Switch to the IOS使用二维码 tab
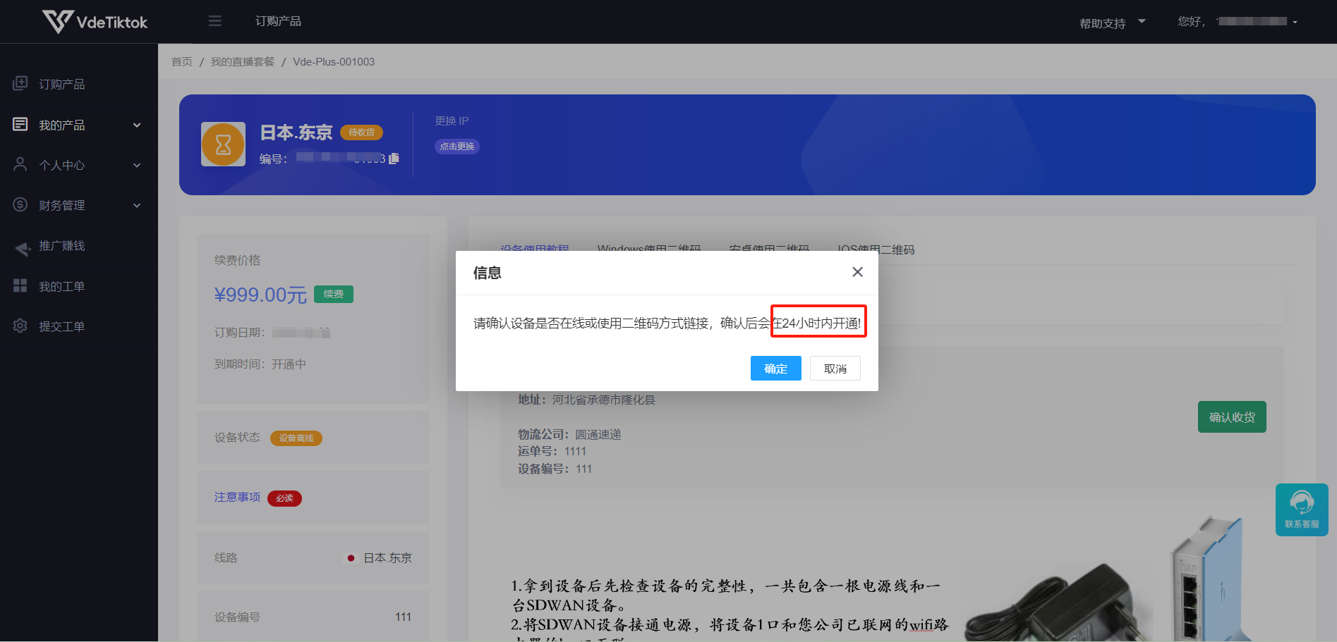The image size is (1337, 642). (x=876, y=249)
